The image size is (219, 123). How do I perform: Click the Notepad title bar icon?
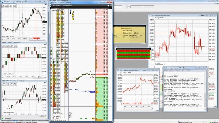pos(165,68)
